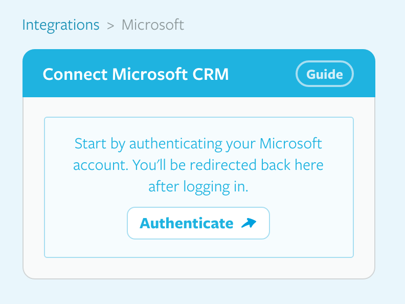The width and height of the screenshot is (405, 304).
Task: Open the Guide for Microsoft CRM
Action: (324, 74)
